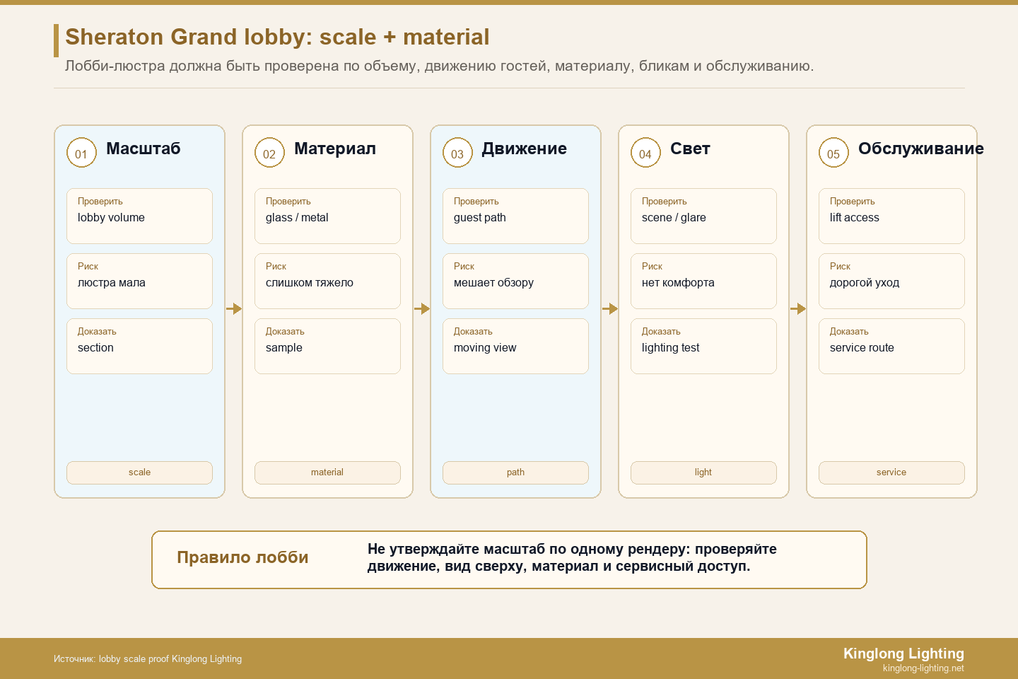Open the kinglong-lighting.net link

click(923, 668)
